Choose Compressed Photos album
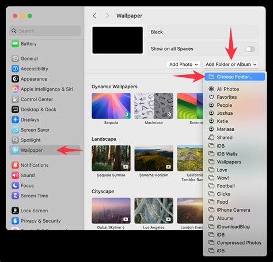 click(x=235, y=243)
